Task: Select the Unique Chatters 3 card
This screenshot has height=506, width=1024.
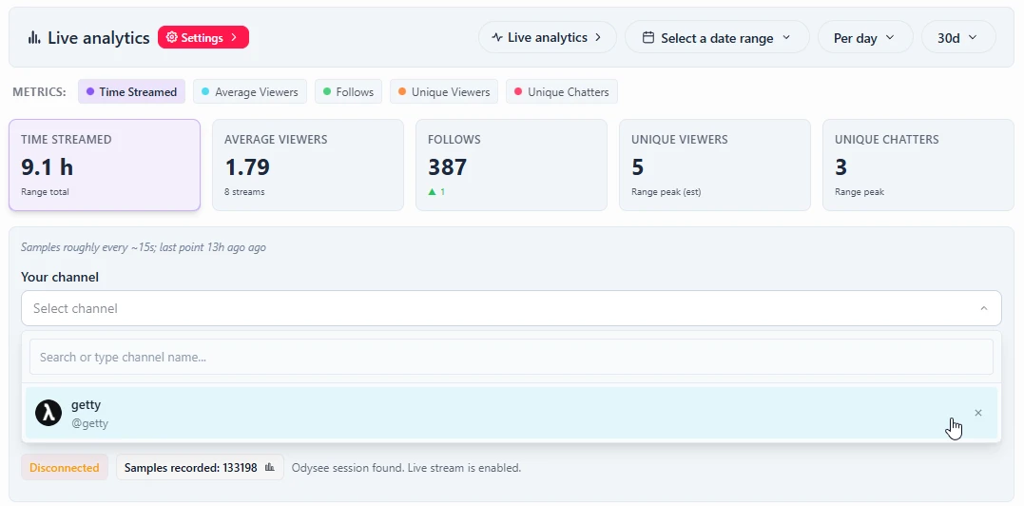Action: click(918, 165)
